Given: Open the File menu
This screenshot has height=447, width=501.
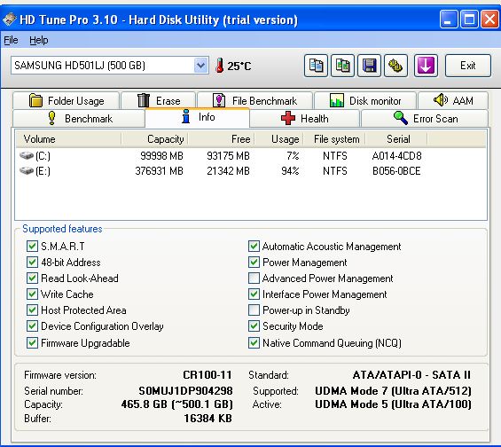Looking at the screenshot, I should coord(11,40).
